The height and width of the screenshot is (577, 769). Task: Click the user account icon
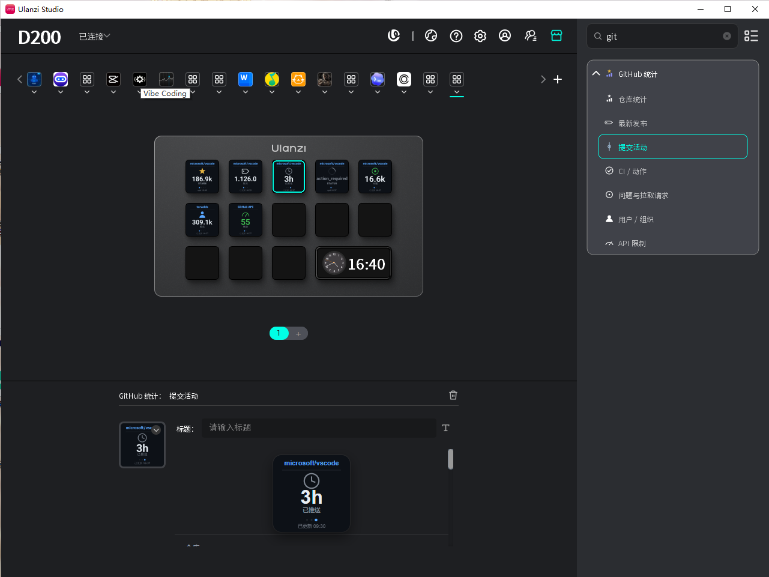point(505,36)
